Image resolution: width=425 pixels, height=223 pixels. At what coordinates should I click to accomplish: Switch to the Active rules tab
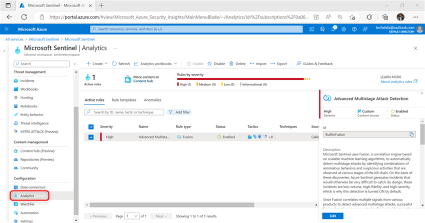coord(94,100)
